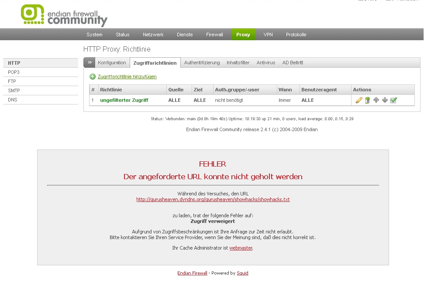This screenshot has width=424, height=285.
Task: Select the Antivirus tab
Action: tap(266, 63)
